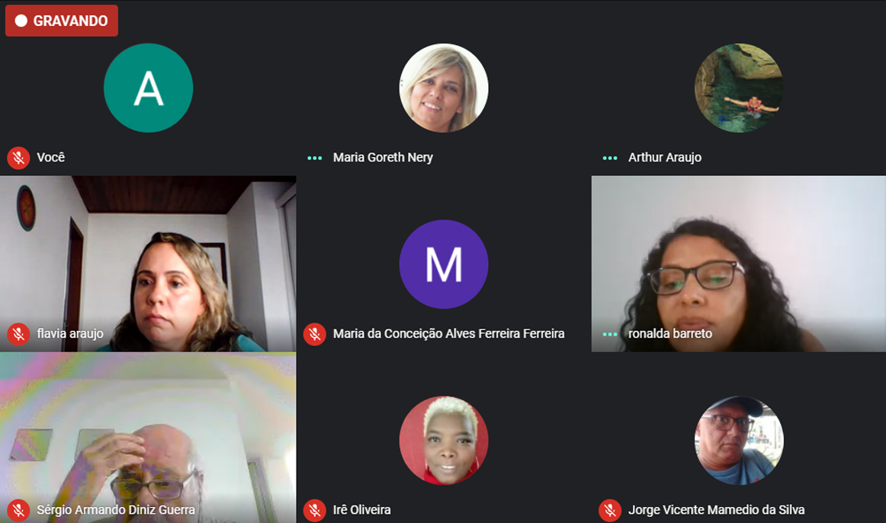
Task: Click the muted microphone icon next to Irê Oliveira
Action: (315, 511)
